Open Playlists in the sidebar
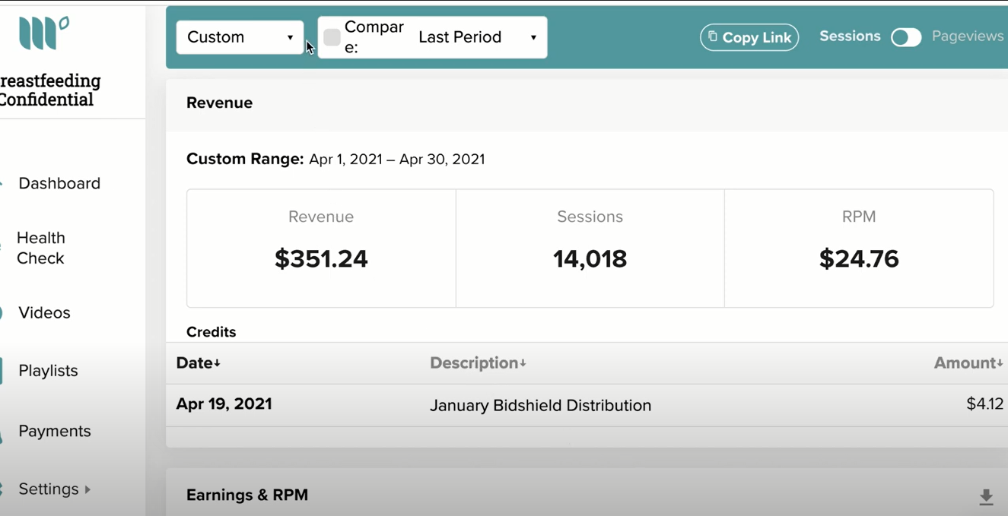 click(48, 371)
